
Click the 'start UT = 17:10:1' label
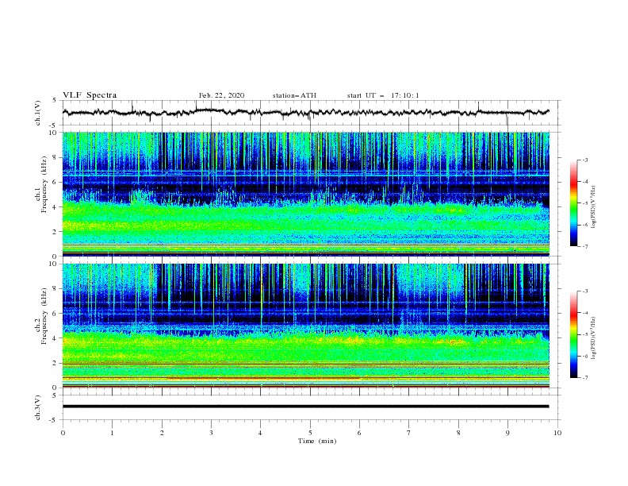[x=383, y=95]
